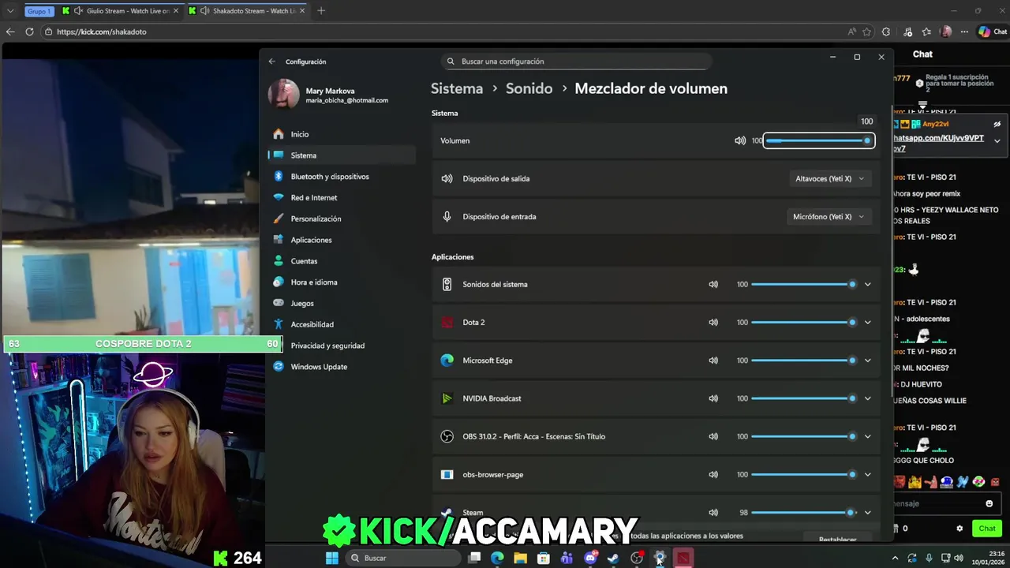Mute the system Volumen speaker icon

click(x=740, y=140)
